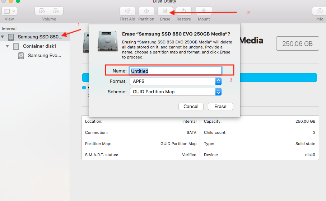The width and height of the screenshot is (326, 201).
Task: Collapse the Container disk1 disclosure triangle
Action: (x=8, y=46)
